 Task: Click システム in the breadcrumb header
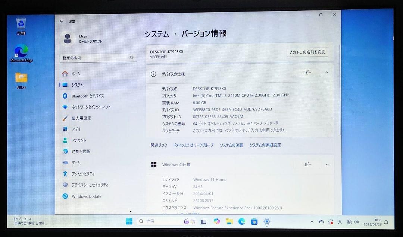click(x=157, y=34)
